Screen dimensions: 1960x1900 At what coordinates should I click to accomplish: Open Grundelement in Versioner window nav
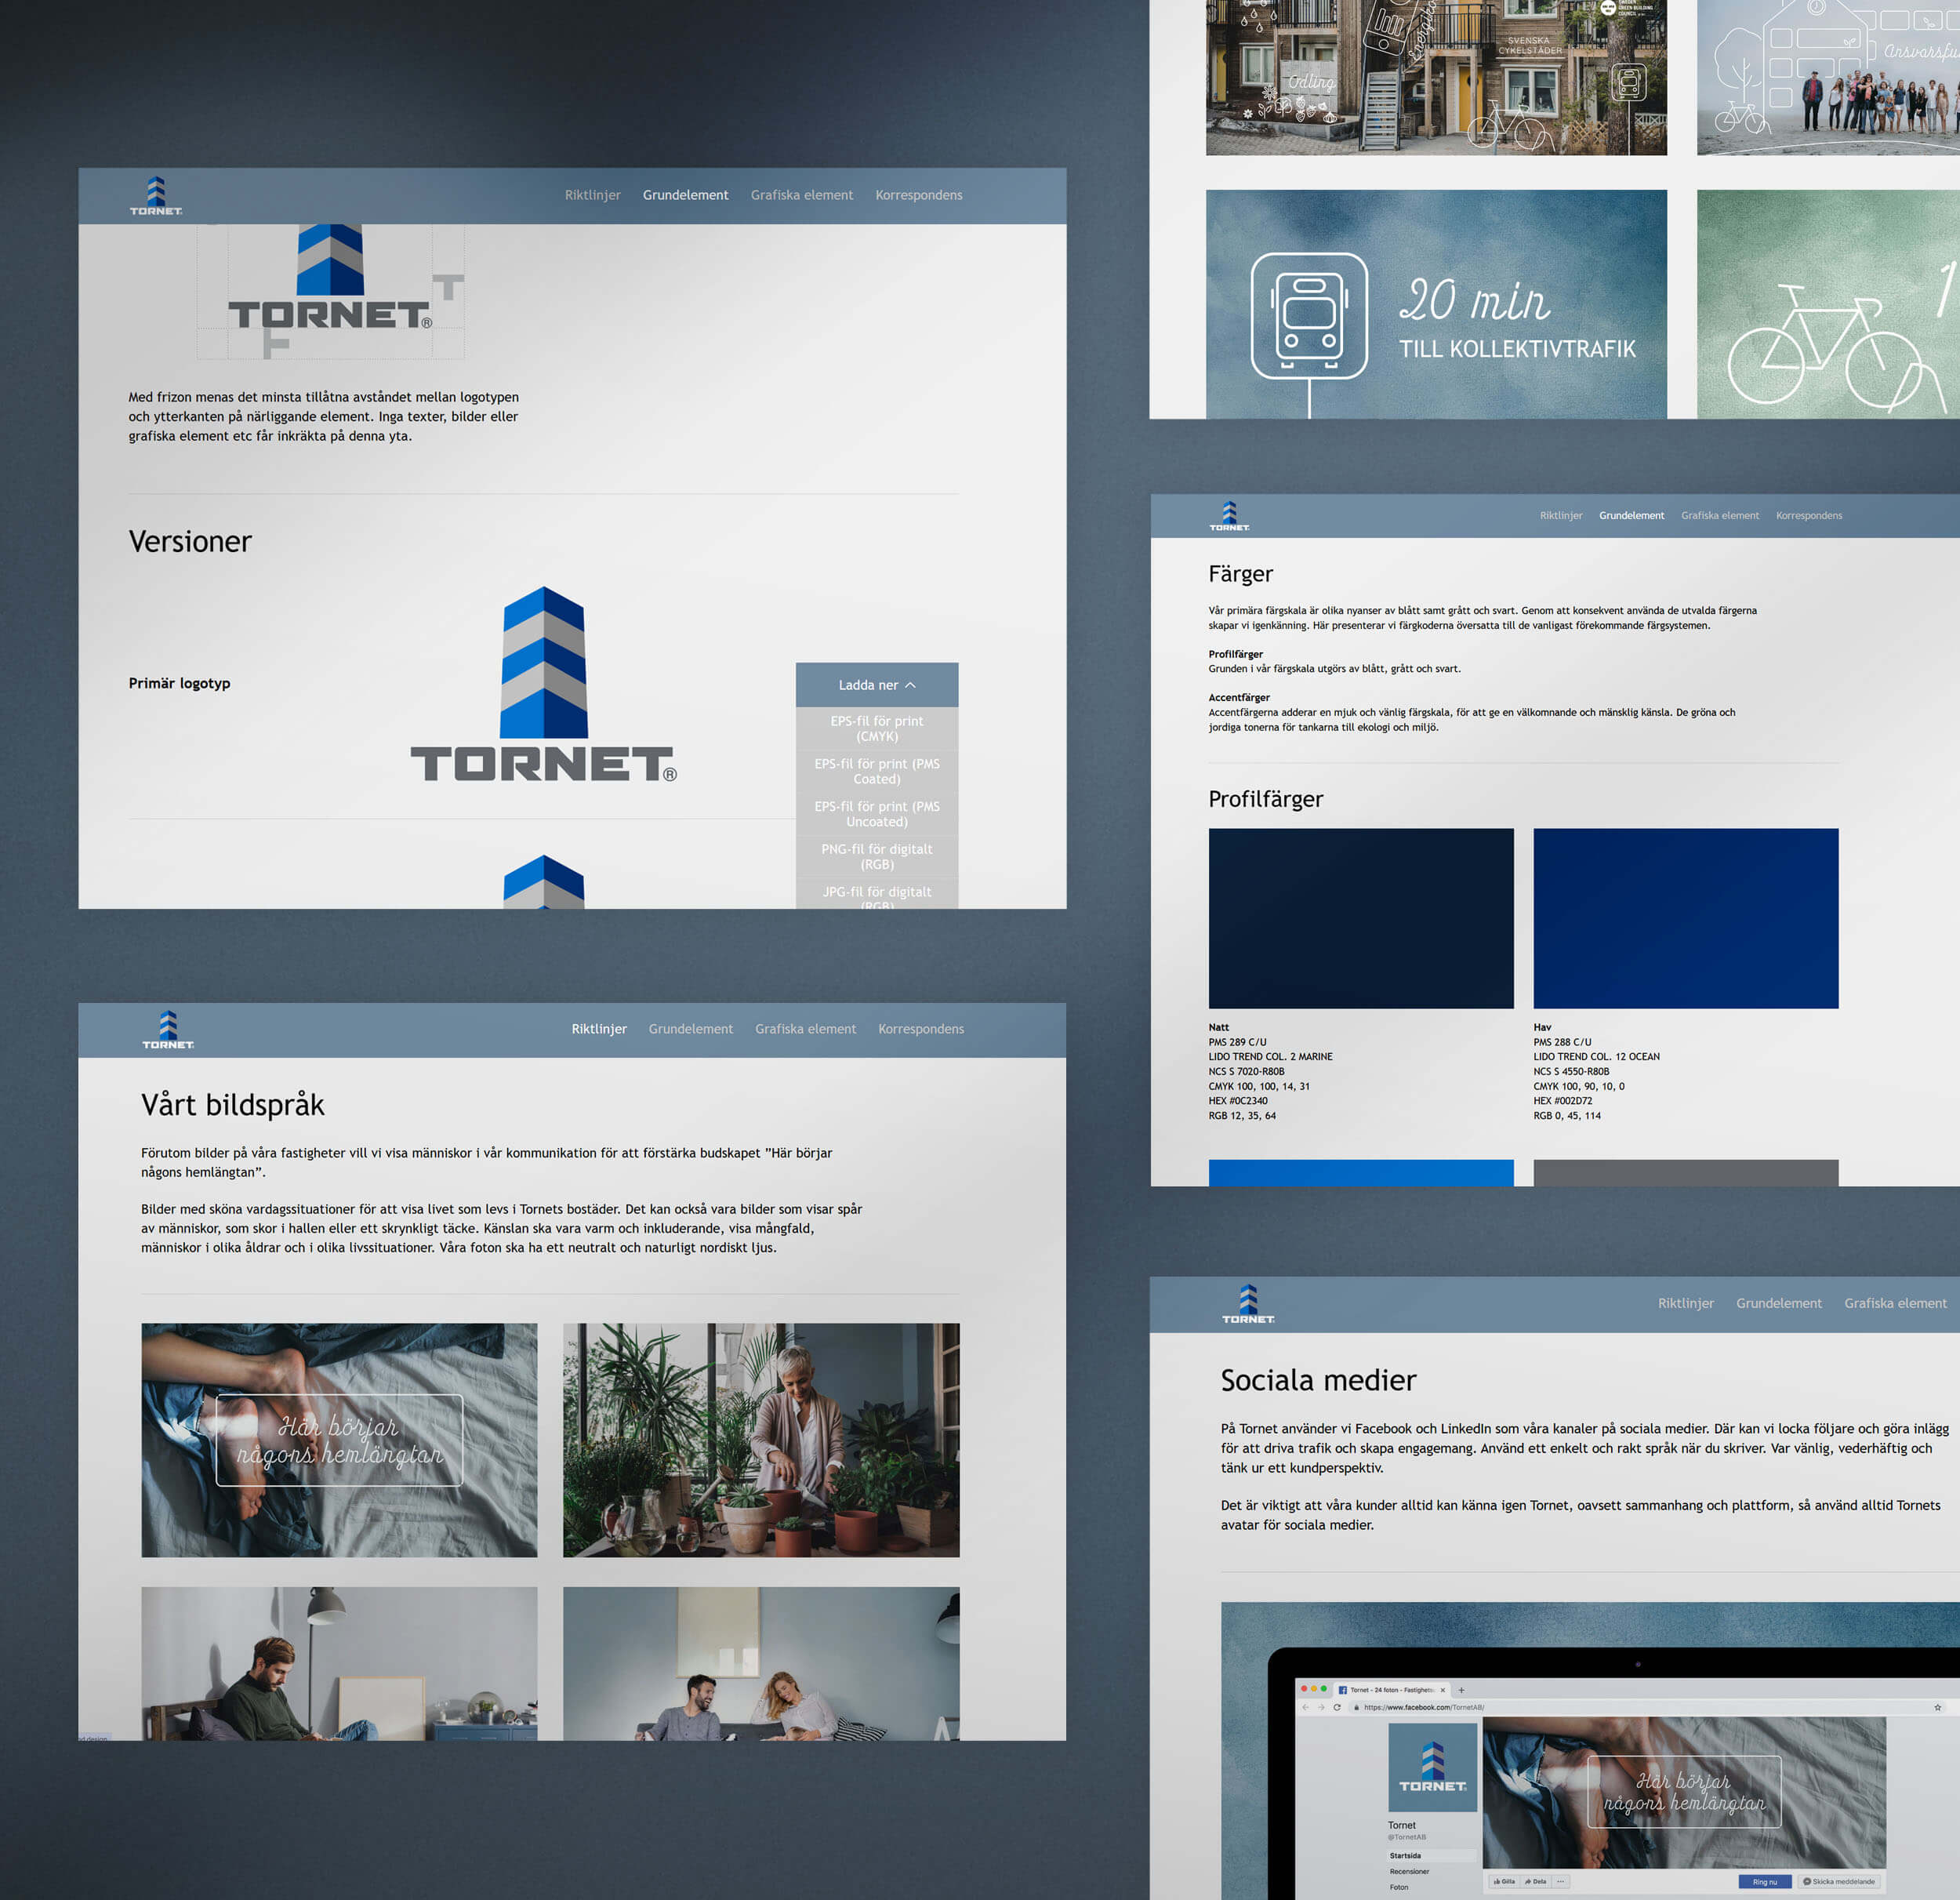[685, 195]
